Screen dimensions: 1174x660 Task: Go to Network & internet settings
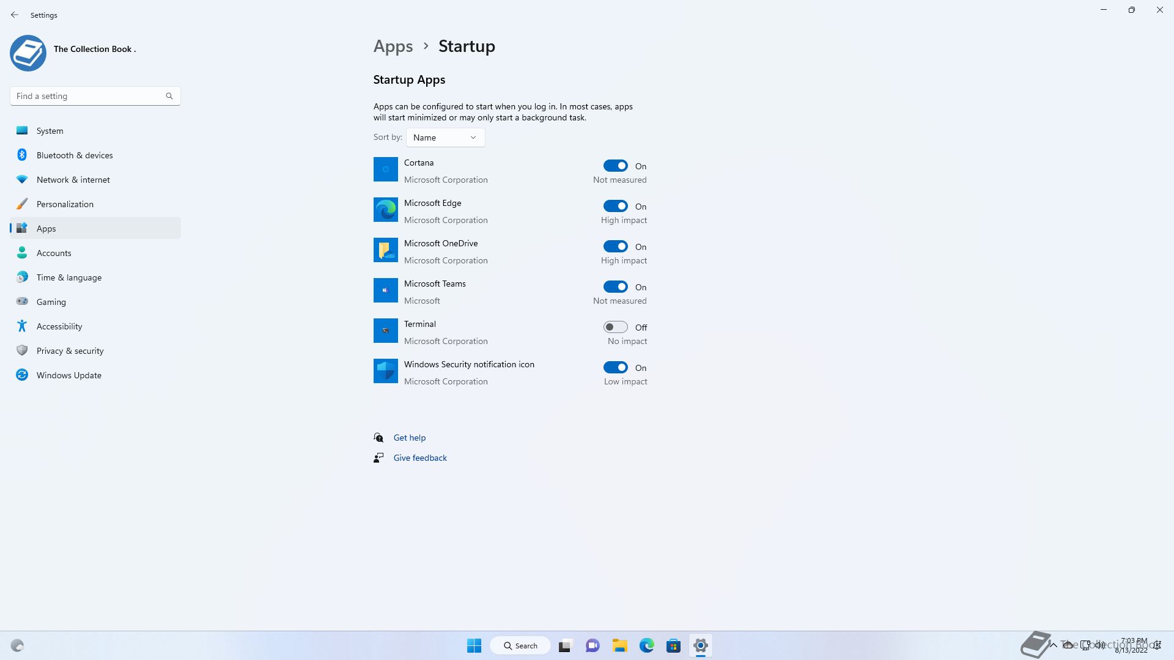(x=95, y=180)
